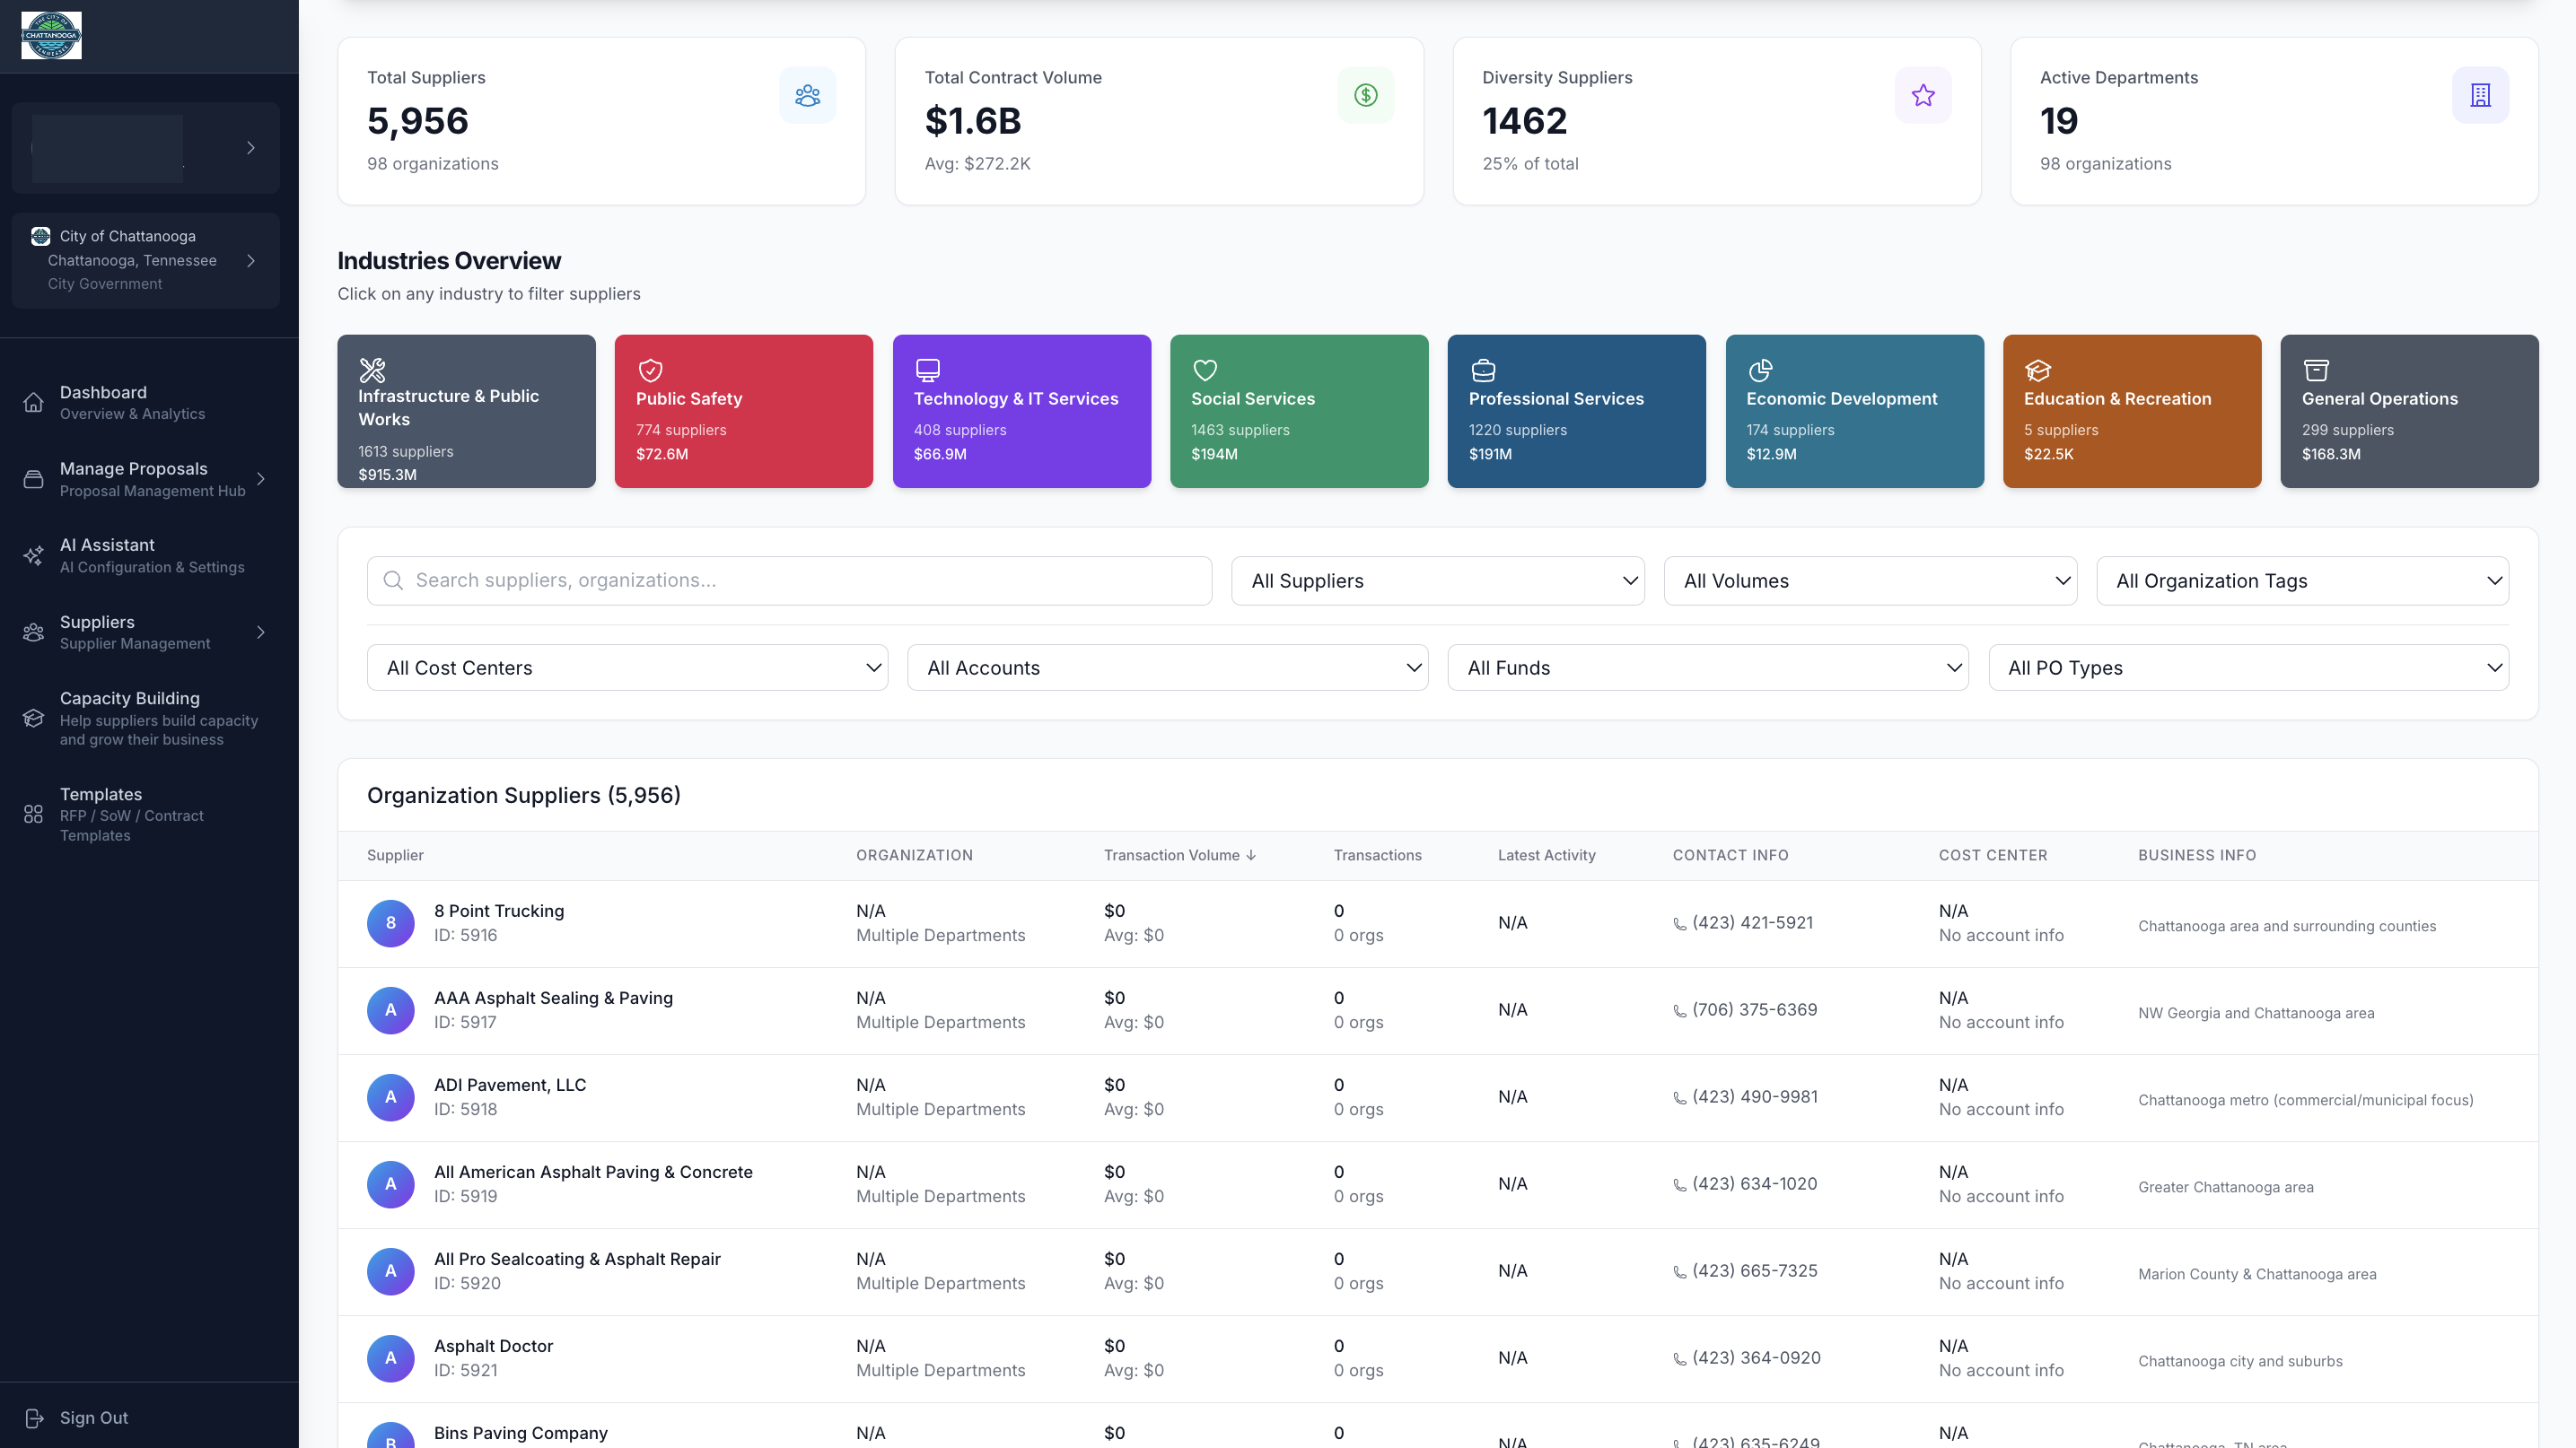
Task: Select the AI Assistant sidebar icon
Action: click(33, 555)
